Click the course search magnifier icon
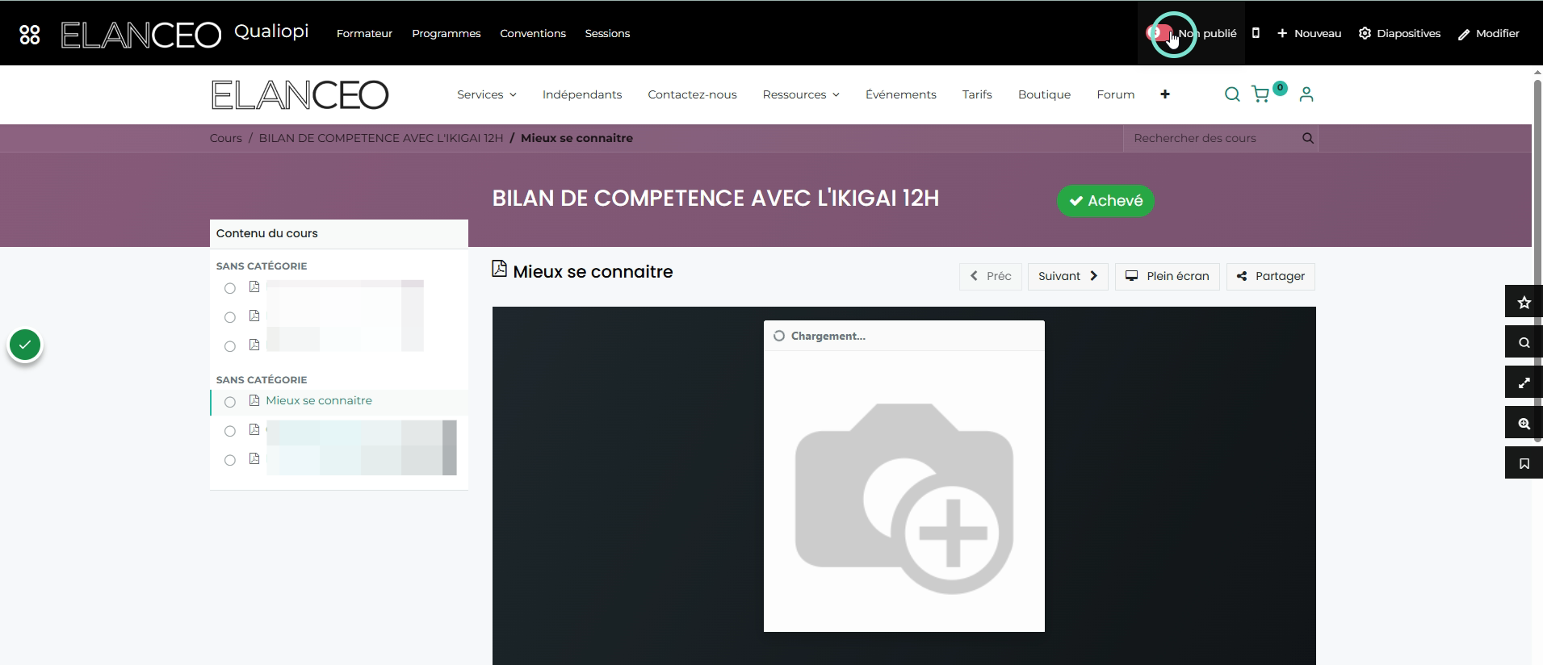Screen dimensions: 1543x665 [x=1308, y=138]
